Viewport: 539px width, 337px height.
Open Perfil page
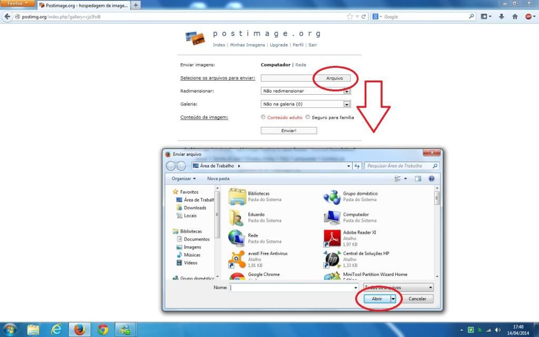(x=298, y=45)
